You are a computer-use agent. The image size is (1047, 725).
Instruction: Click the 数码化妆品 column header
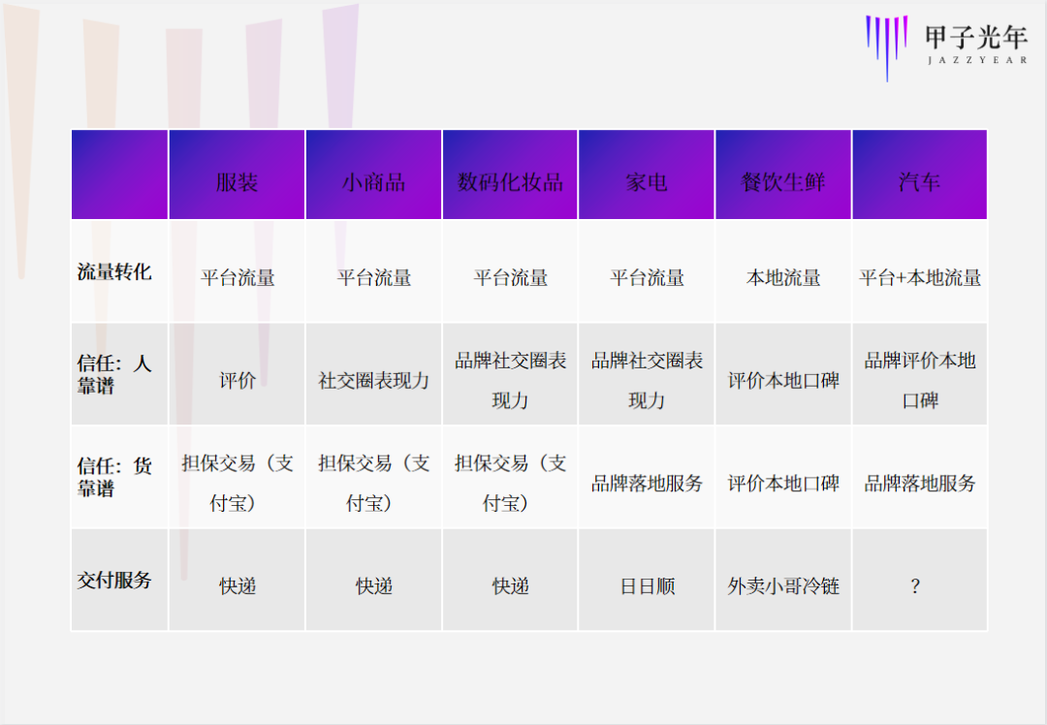511,174
